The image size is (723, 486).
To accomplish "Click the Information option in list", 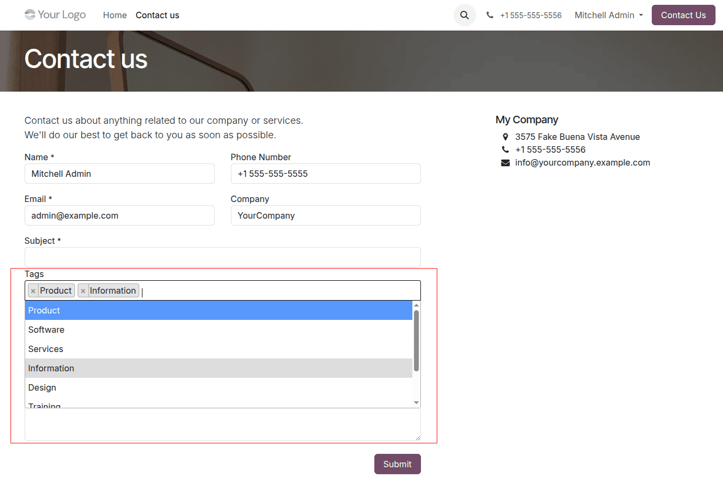I will (219, 368).
